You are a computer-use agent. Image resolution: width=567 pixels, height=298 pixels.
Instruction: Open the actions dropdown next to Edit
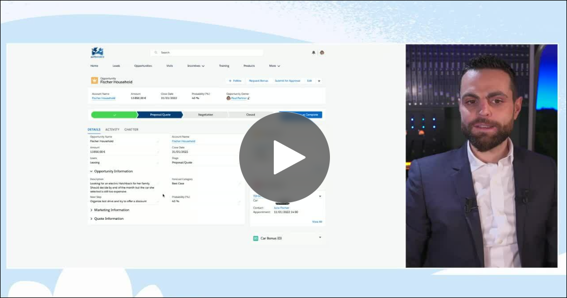pyautogui.click(x=319, y=81)
